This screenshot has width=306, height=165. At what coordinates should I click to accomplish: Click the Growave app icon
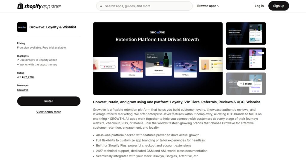pyautogui.click(x=22, y=27)
